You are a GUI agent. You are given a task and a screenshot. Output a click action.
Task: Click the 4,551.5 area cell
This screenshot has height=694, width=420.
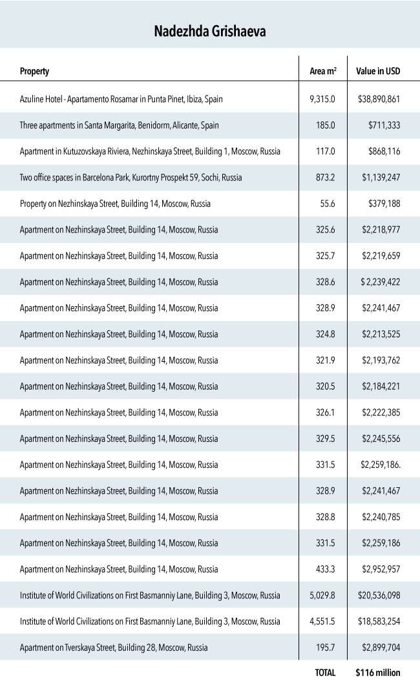(x=322, y=621)
